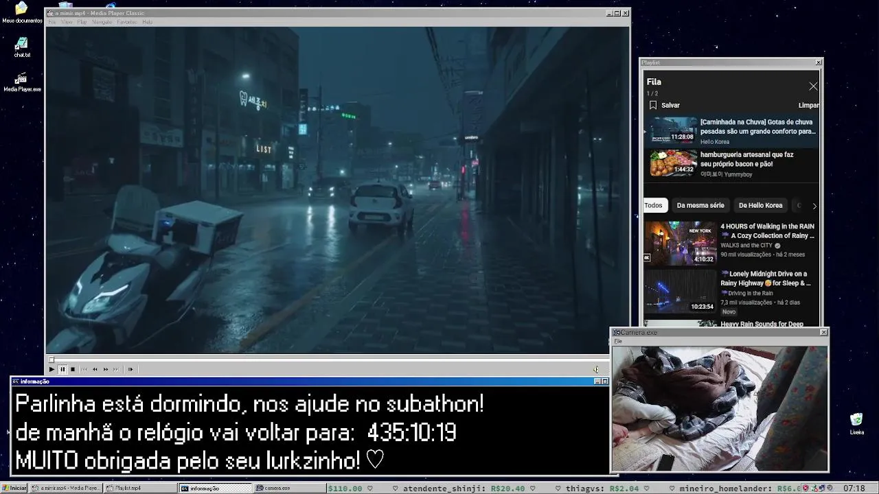The image size is (879, 494).
Task: Select the hamburgueria artesanal video thumbnail
Action: tap(674, 163)
